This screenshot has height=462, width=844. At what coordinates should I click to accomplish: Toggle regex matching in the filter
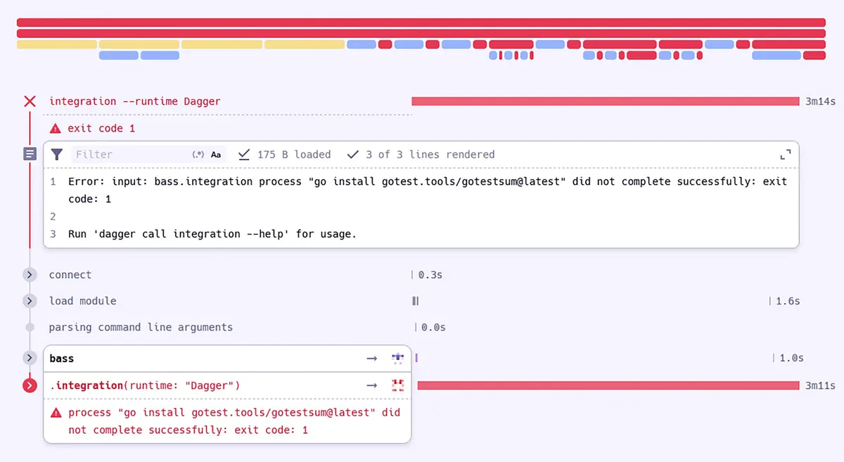[x=198, y=155]
